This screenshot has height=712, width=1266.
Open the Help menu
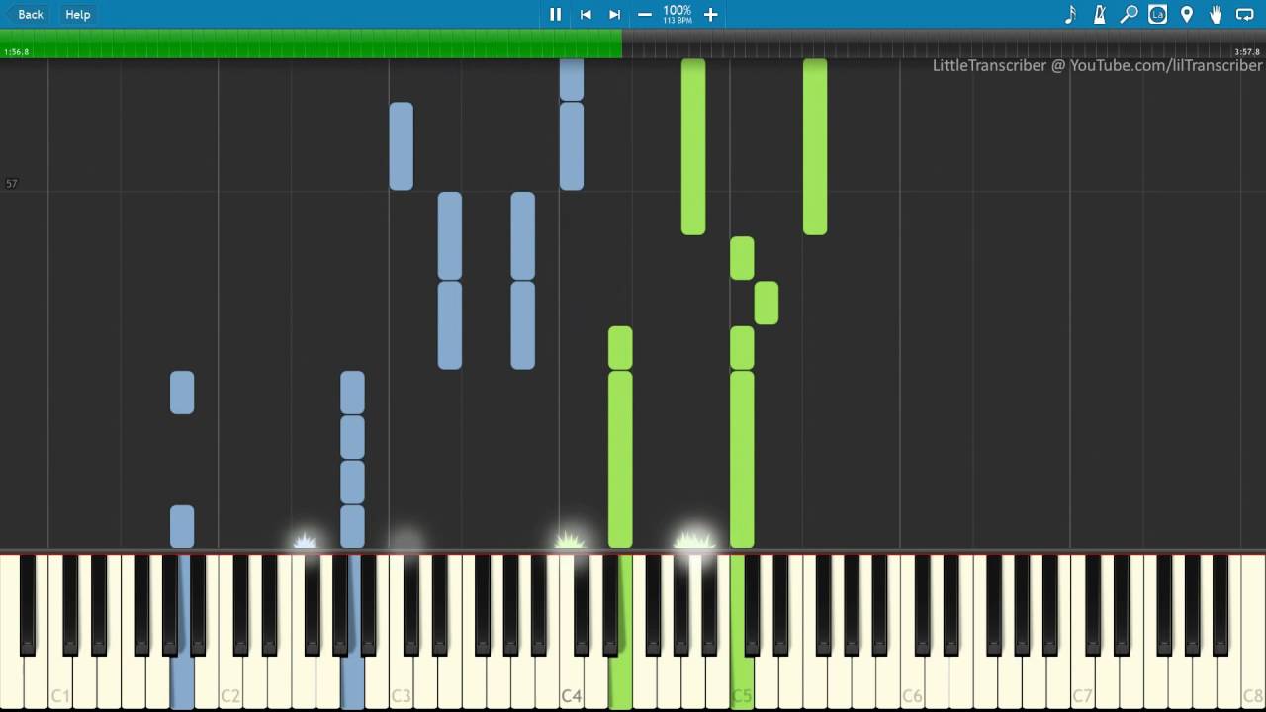(x=78, y=14)
